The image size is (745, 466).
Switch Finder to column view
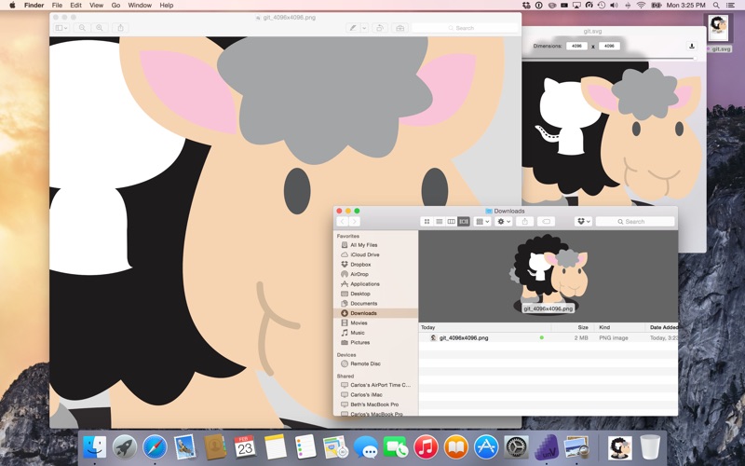(x=452, y=222)
